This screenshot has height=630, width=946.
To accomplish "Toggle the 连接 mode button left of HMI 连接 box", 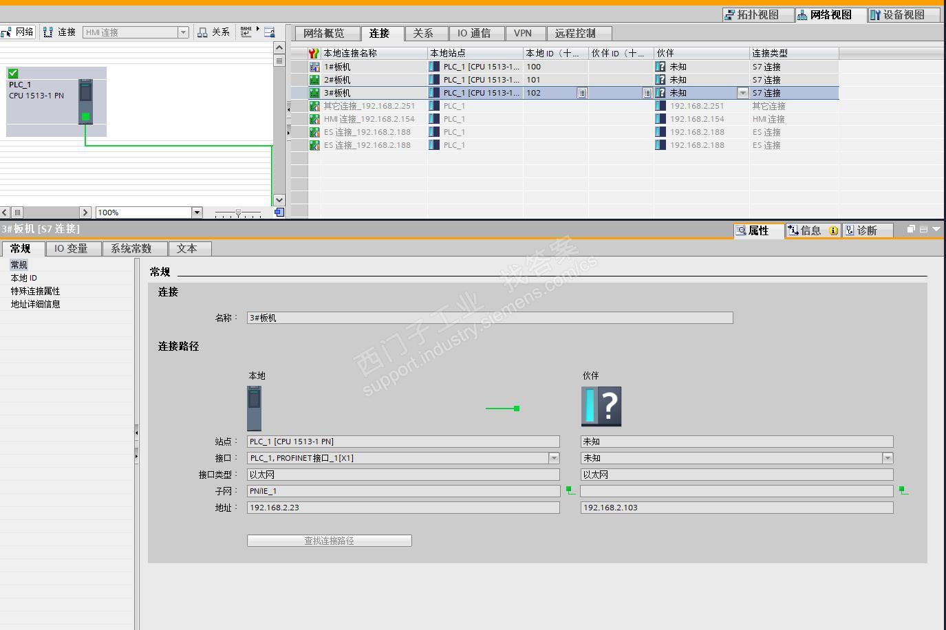I will [59, 32].
